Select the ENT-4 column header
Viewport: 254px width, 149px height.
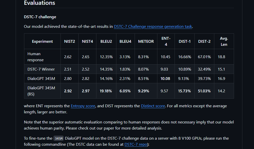click(166, 41)
